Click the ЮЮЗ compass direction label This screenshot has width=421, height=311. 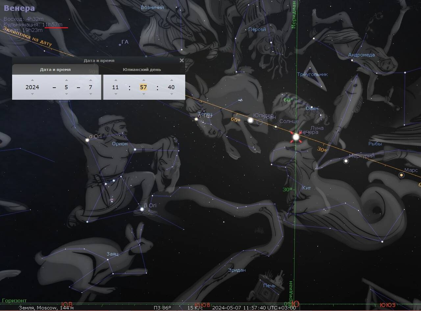pos(388,305)
